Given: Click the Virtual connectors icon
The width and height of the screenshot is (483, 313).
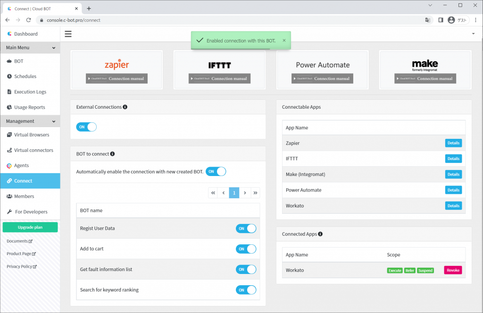Looking at the screenshot, I should point(9,150).
